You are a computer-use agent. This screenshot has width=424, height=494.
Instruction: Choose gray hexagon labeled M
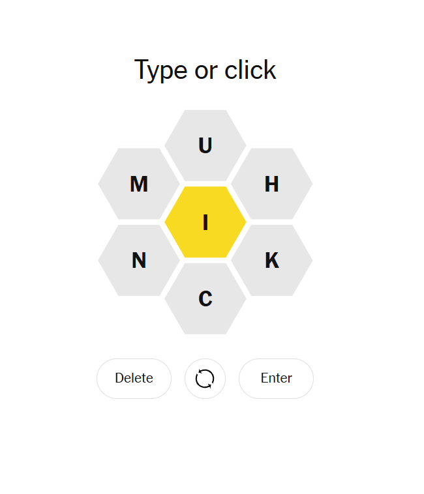point(139,184)
